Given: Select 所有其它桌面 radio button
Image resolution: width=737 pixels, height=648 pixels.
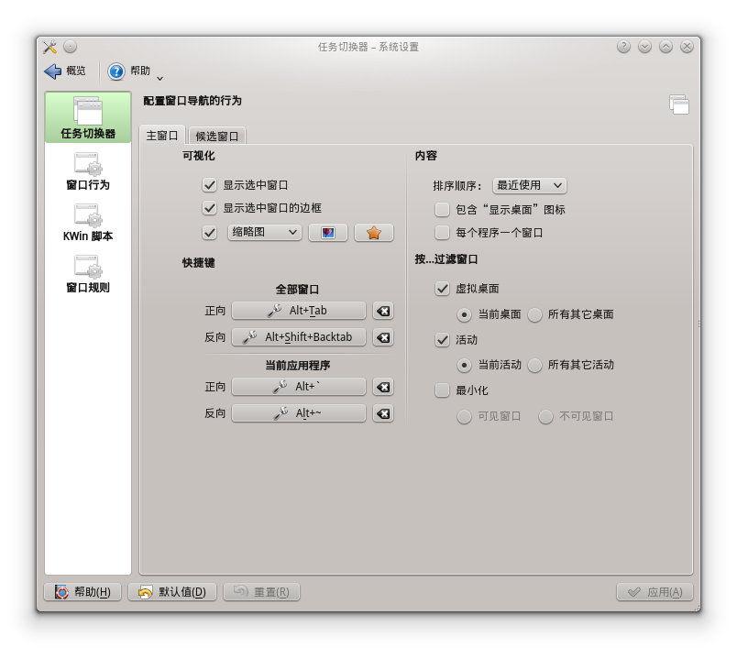Looking at the screenshot, I should (534, 314).
